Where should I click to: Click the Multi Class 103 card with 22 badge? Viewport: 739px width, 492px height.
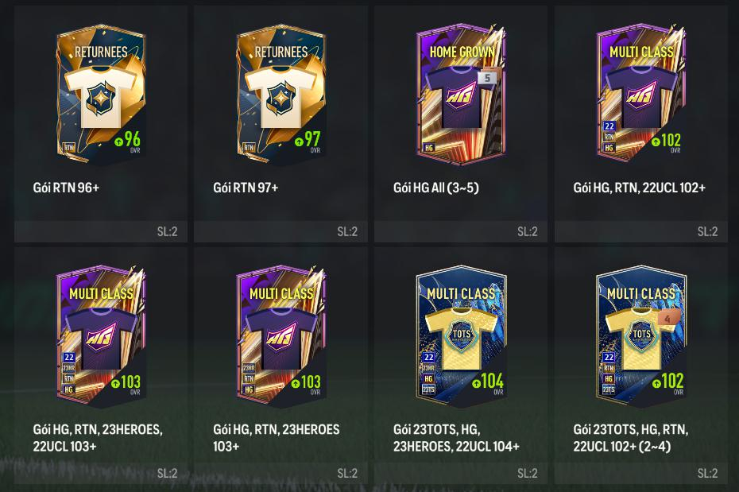[x=101, y=337]
